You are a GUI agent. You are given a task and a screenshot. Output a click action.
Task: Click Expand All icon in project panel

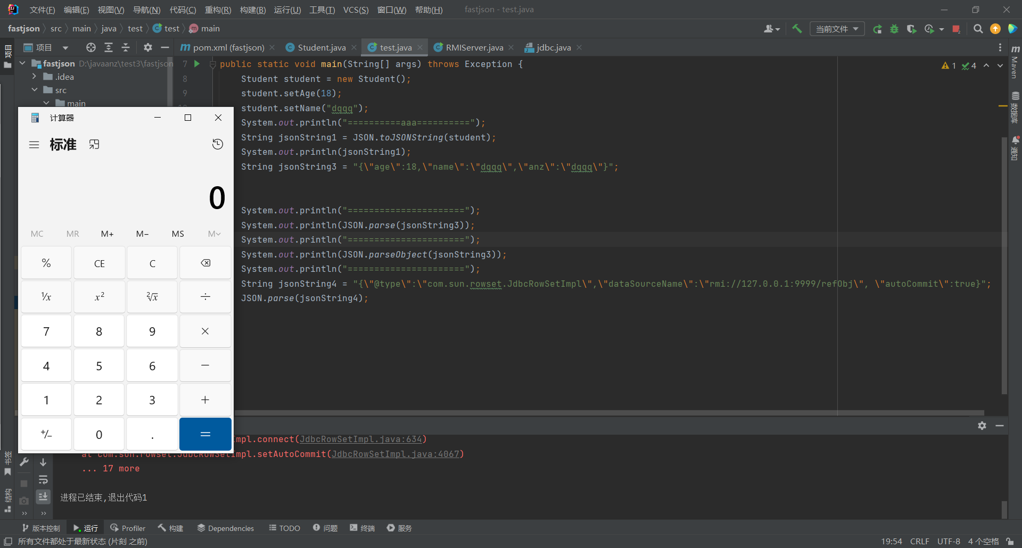coord(109,47)
